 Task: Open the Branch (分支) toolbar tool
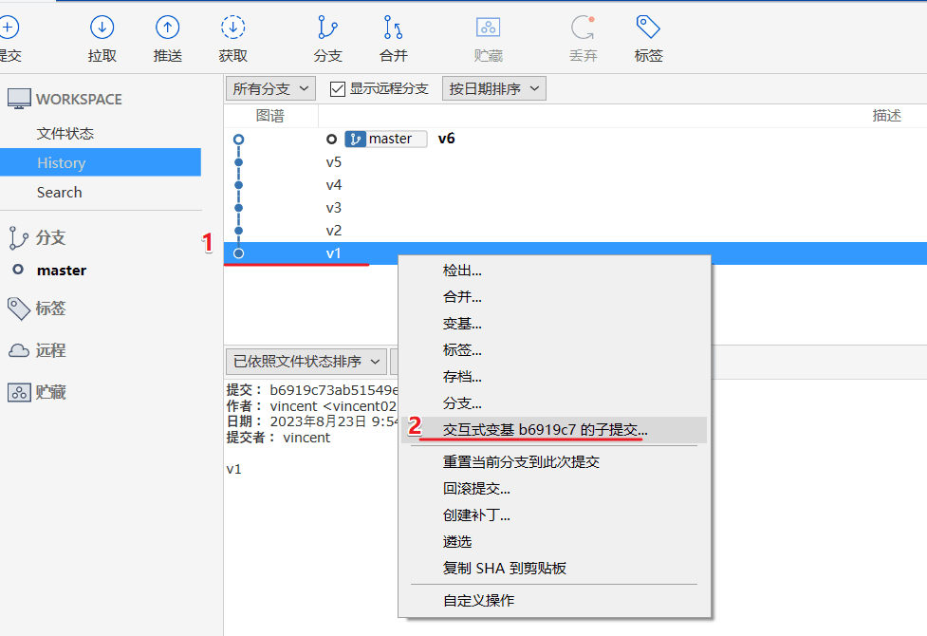[x=327, y=28]
